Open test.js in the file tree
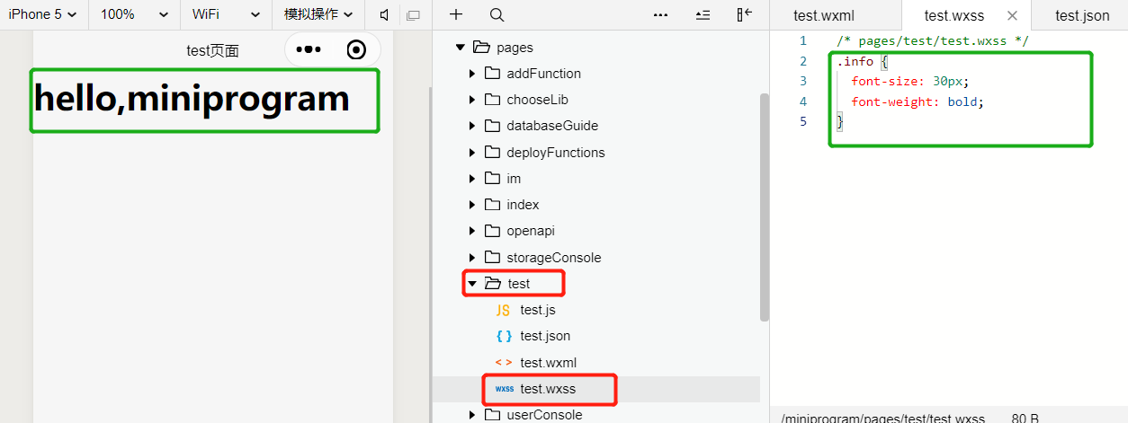The height and width of the screenshot is (423, 1128). coord(537,310)
